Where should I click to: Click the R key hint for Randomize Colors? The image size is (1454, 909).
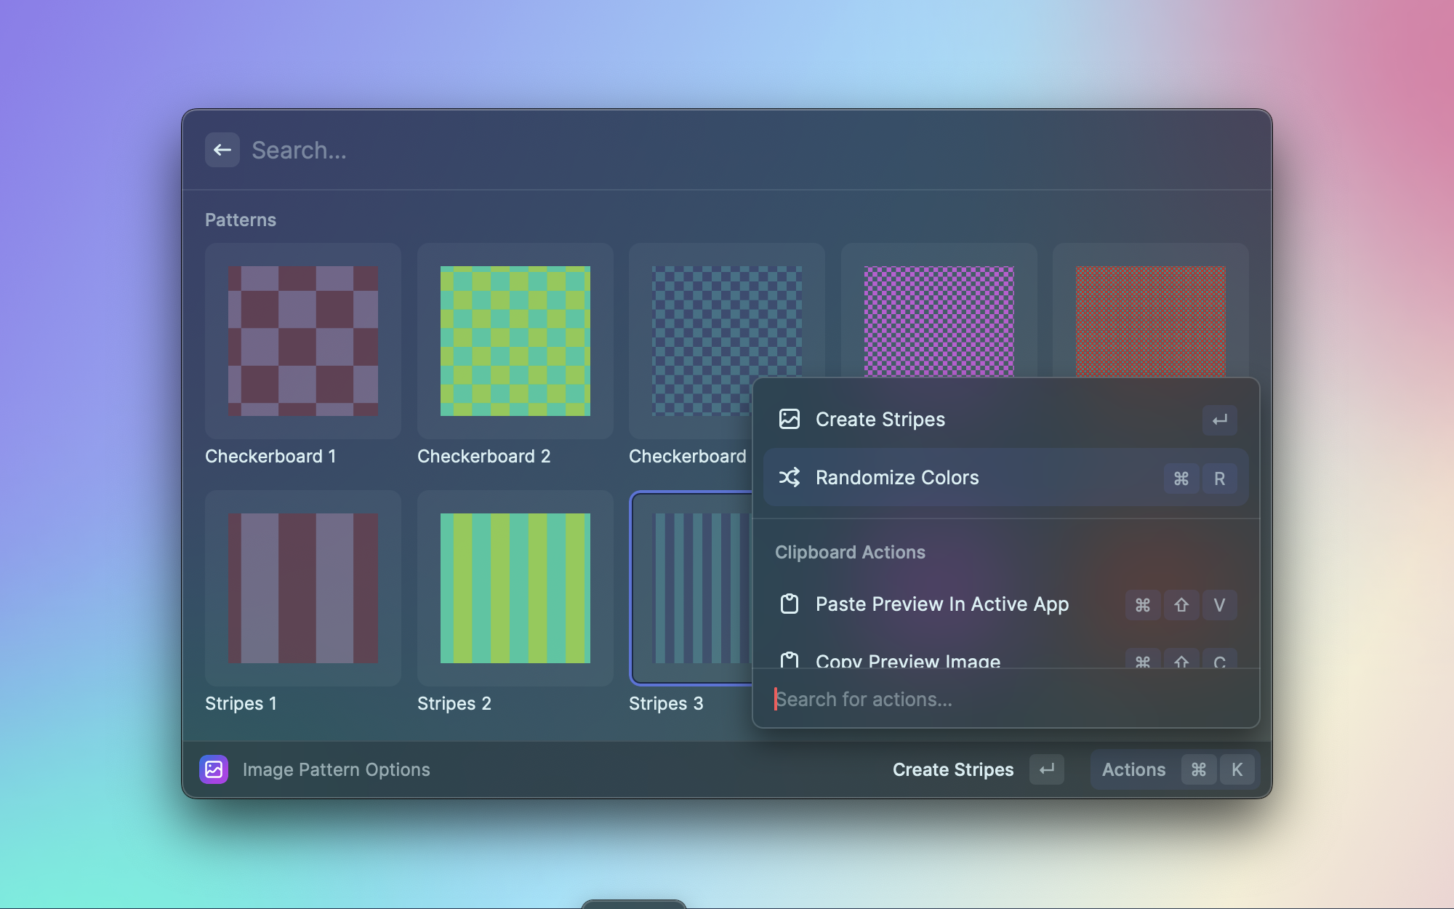1220,478
